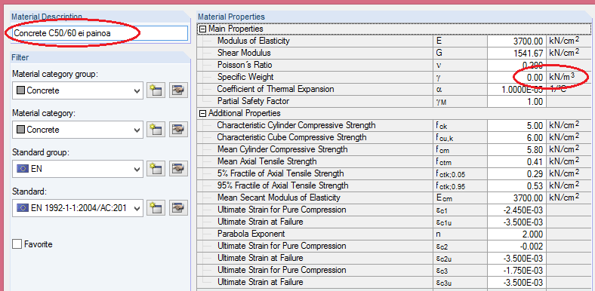Select the Shear Modulus value 1541.67
The width and height of the screenshot is (595, 291).
tap(517, 53)
